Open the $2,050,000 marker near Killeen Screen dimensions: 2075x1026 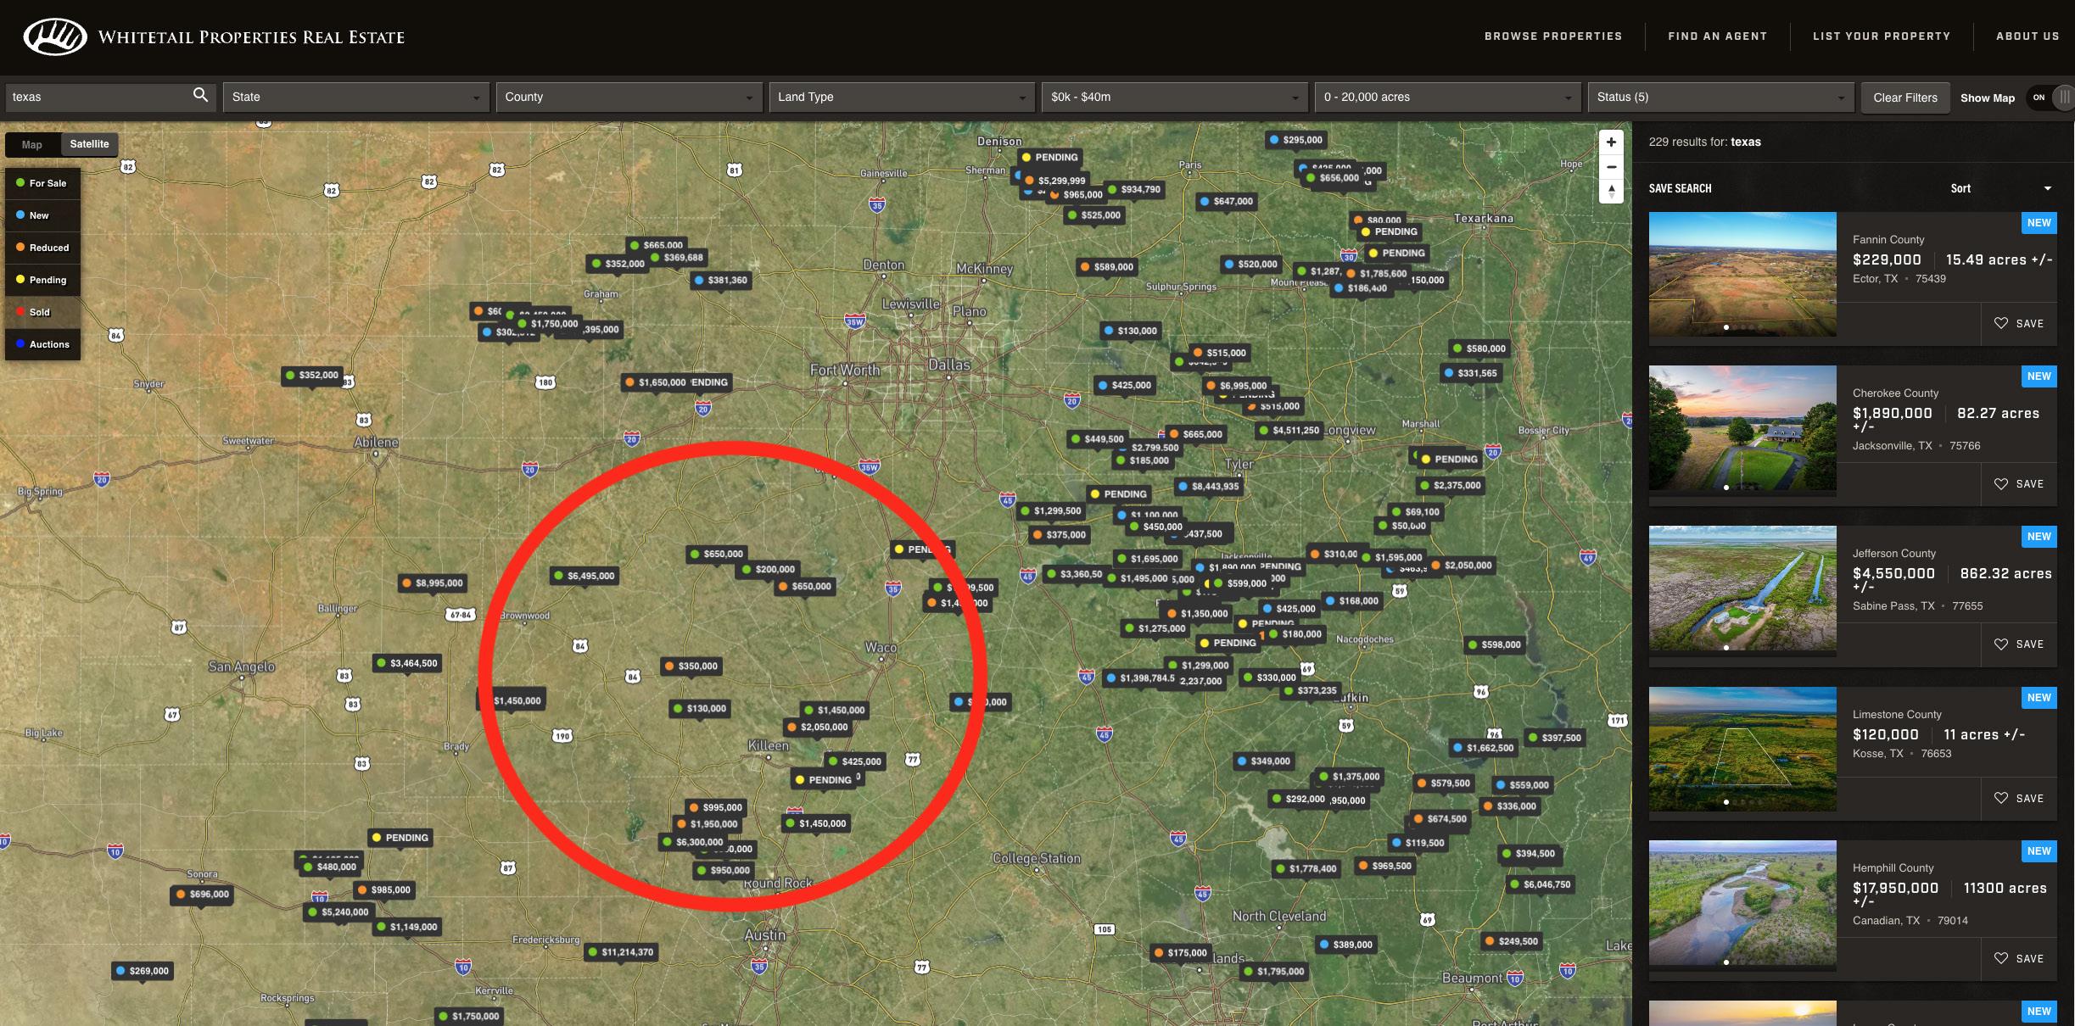point(818,727)
